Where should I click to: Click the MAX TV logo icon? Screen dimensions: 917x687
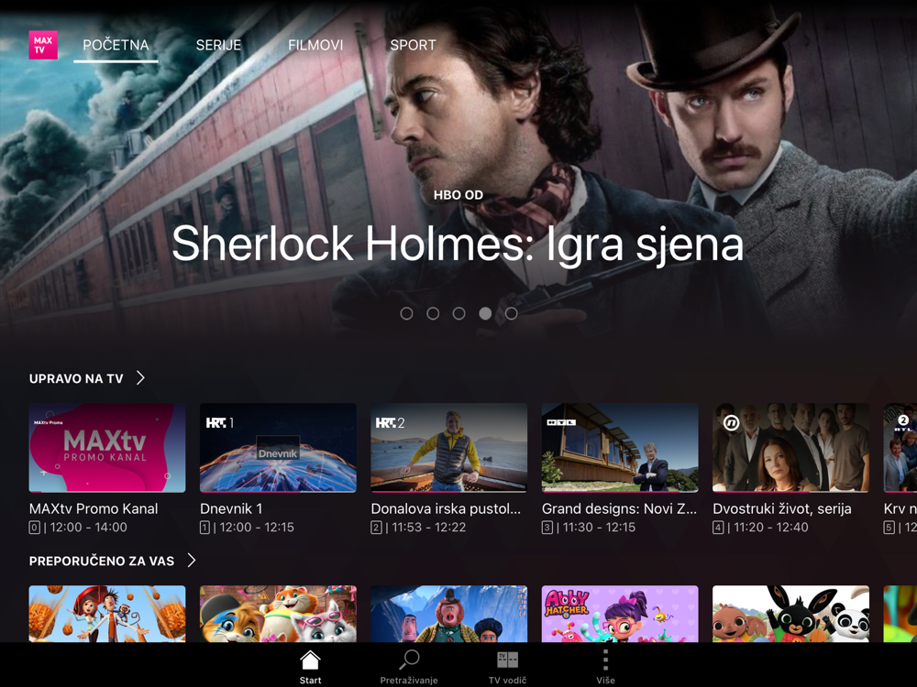tap(43, 45)
